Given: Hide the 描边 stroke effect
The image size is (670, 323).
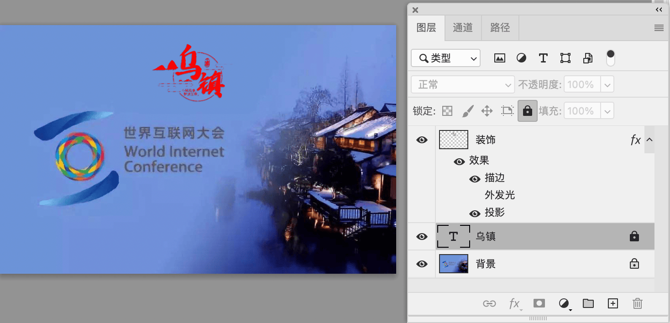Looking at the screenshot, I should [475, 179].
